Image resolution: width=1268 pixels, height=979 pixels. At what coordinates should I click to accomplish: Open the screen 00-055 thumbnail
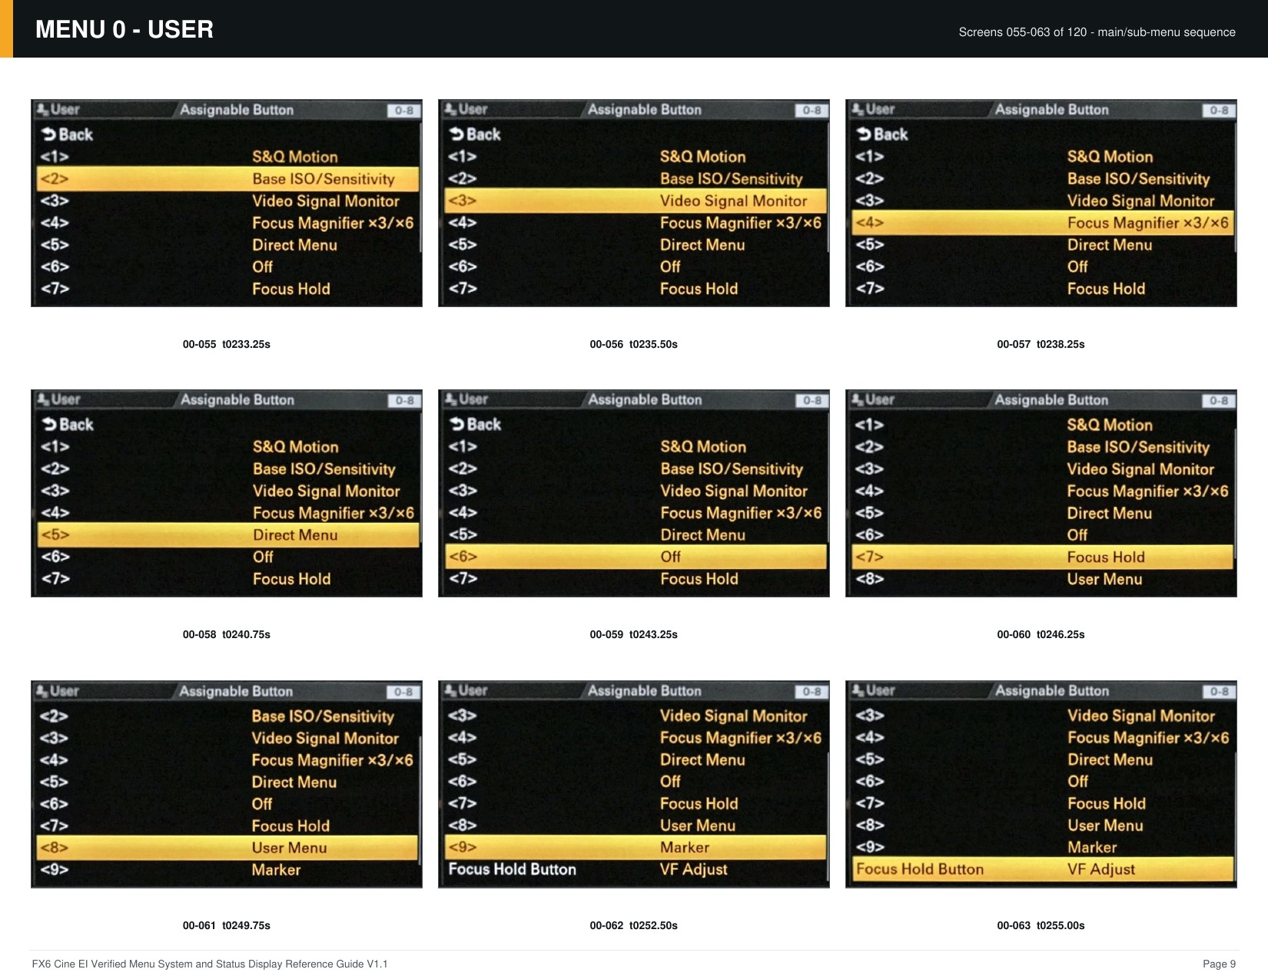[x=227, y=203]
